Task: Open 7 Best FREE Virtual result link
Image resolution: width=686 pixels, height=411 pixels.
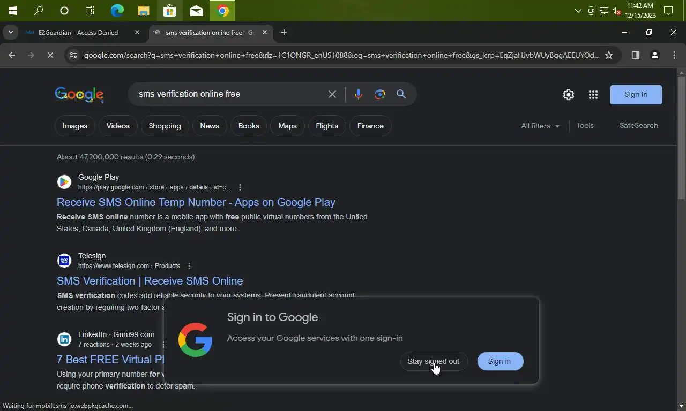Action: pyautogui.click(x=110, y=360)
